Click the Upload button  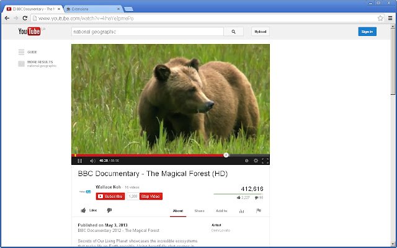[x=261, y=32]
